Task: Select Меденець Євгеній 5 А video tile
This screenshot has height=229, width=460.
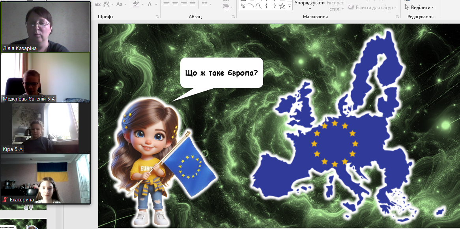Action: (45, 77)
